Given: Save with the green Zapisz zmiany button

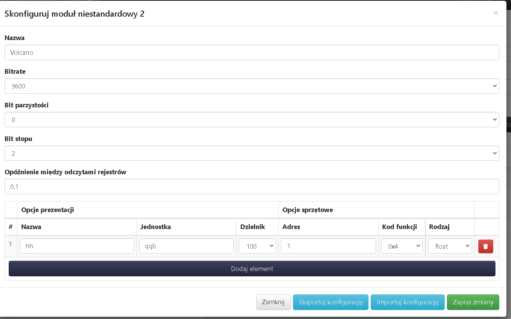Looking at the screenshot, I should (473, 302).
